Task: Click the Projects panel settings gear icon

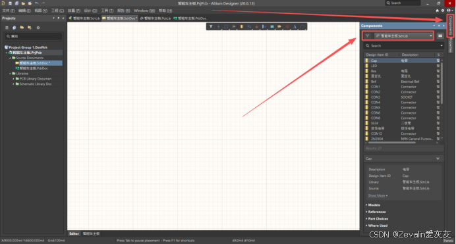Action: (38, 28)
